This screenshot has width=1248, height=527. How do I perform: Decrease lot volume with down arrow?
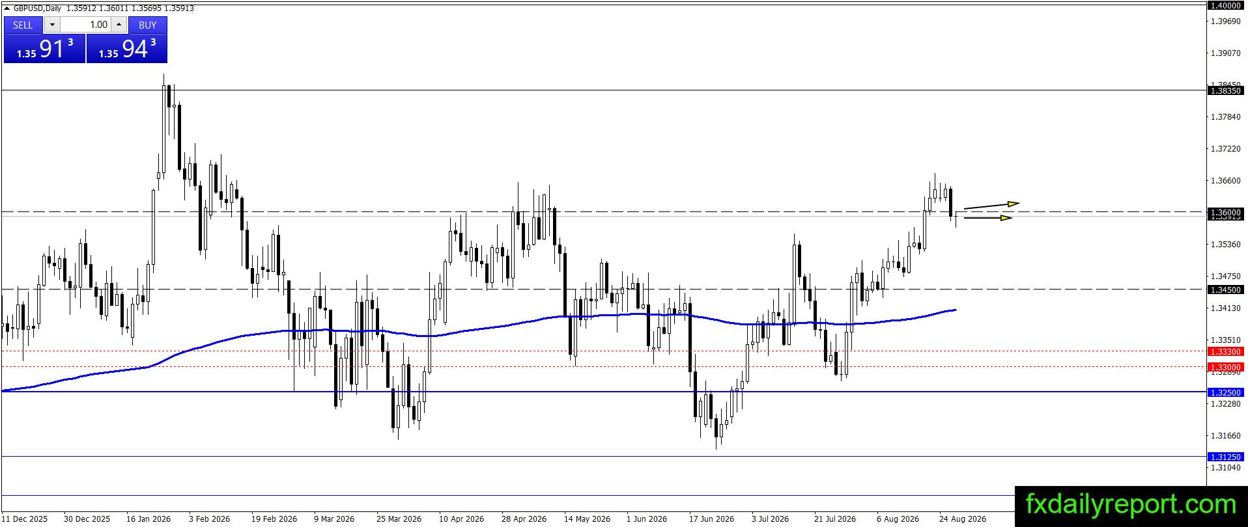pos(52,25)
